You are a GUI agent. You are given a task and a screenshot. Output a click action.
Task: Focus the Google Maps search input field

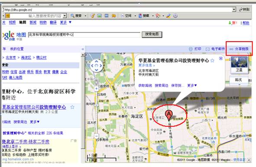pyautogui.click(x=84, y=35)
